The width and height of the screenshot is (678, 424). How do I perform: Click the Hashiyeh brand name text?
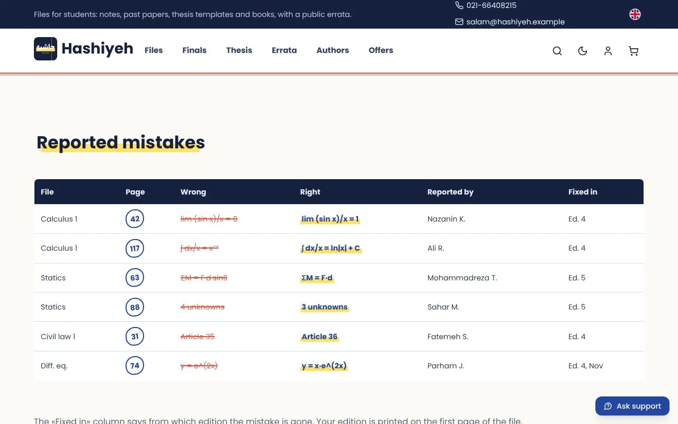coord(97,49)
